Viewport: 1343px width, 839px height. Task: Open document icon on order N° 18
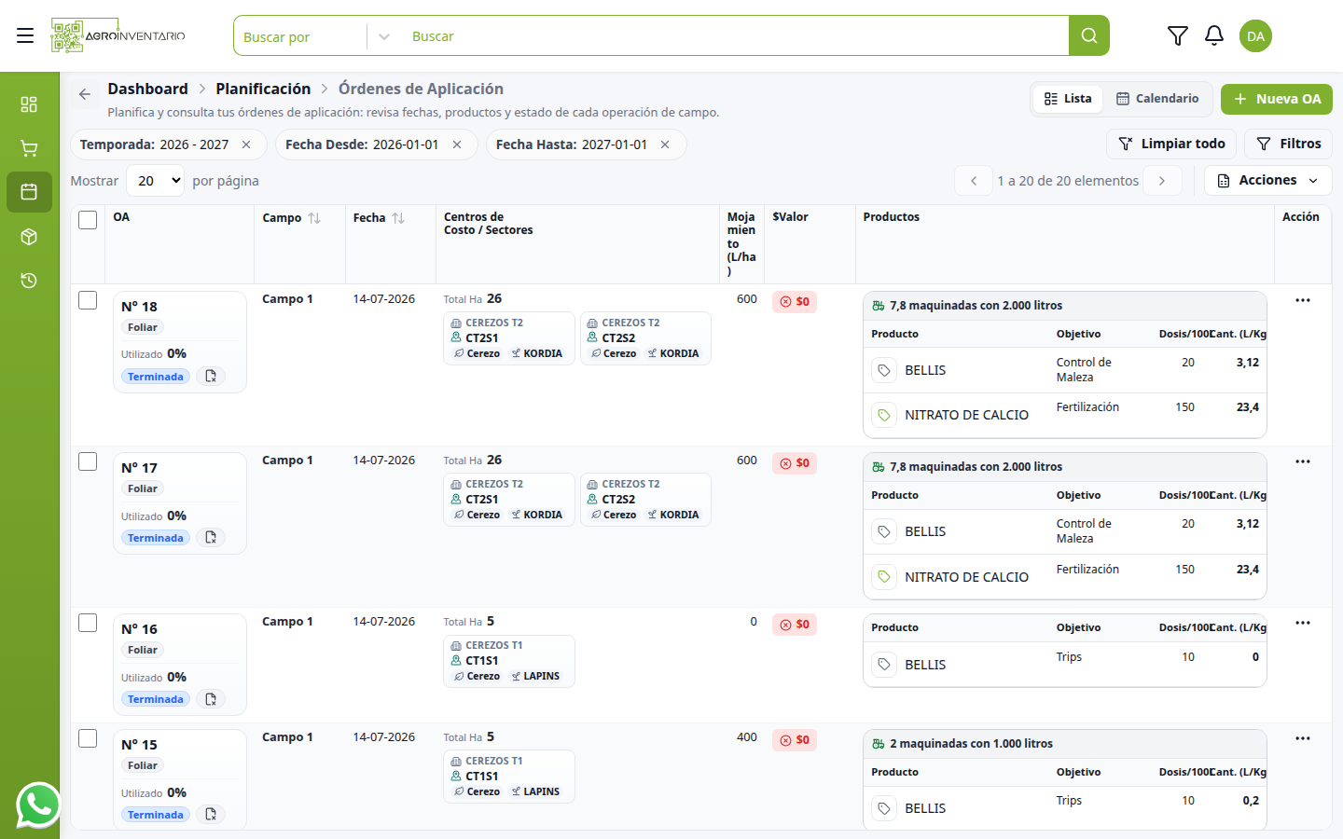pos(211,377)
